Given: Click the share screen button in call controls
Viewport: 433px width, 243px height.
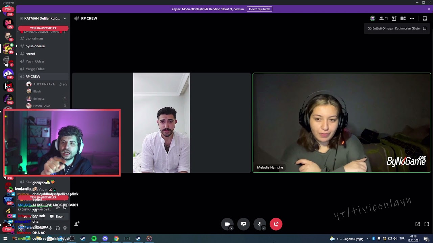Looking at the screenshot, I should point(244,224).
